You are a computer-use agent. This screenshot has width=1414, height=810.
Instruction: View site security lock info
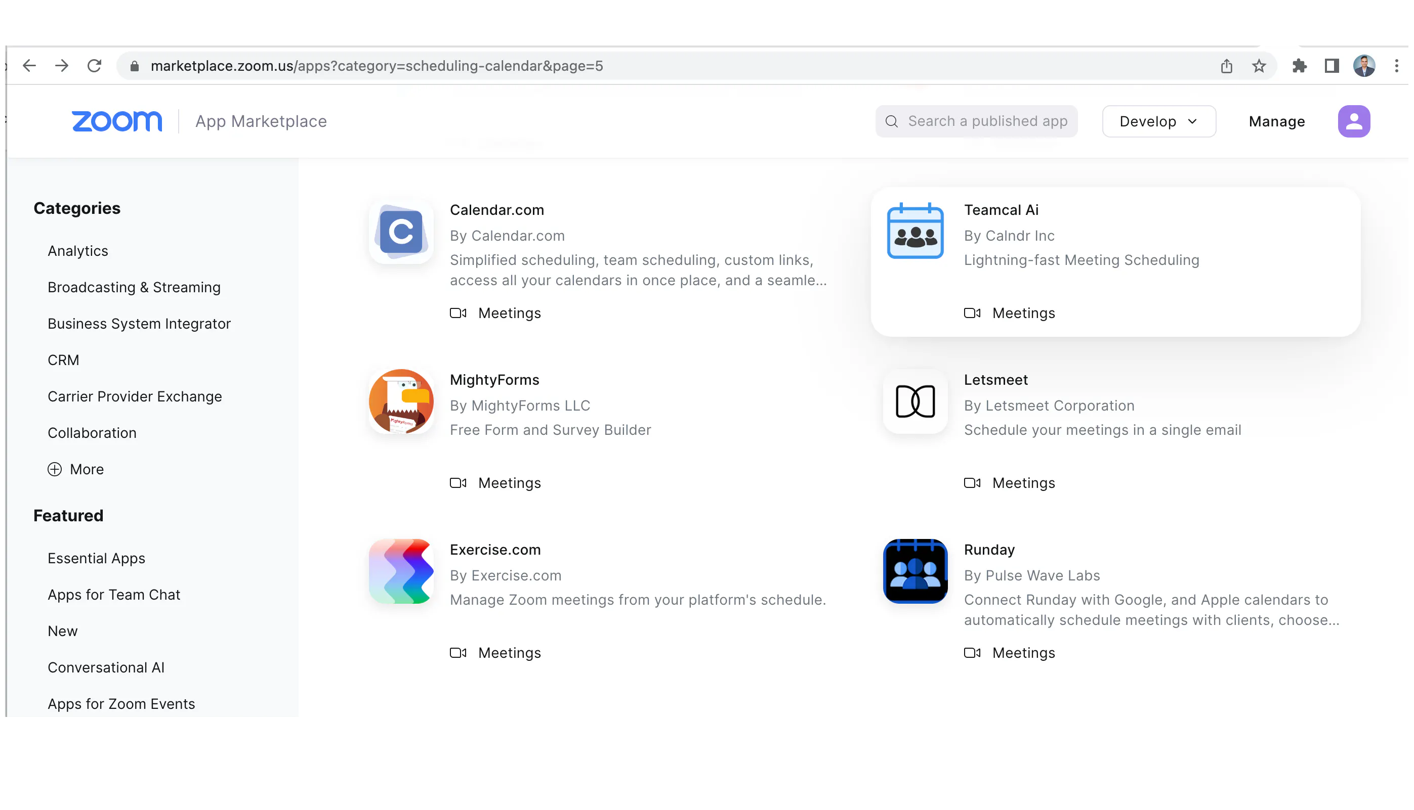[x=134, y=66]
